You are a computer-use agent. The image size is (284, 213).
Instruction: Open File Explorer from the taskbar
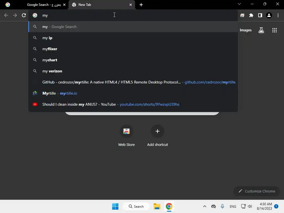tap(157, 206)
